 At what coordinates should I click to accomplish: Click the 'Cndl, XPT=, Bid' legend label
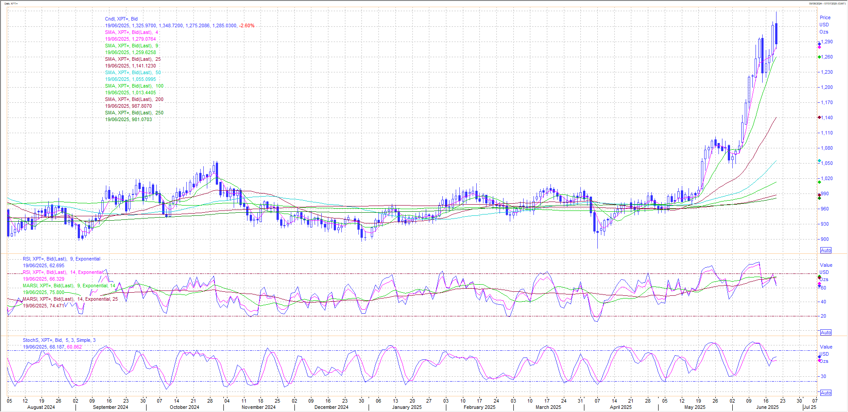pos(121,19)
